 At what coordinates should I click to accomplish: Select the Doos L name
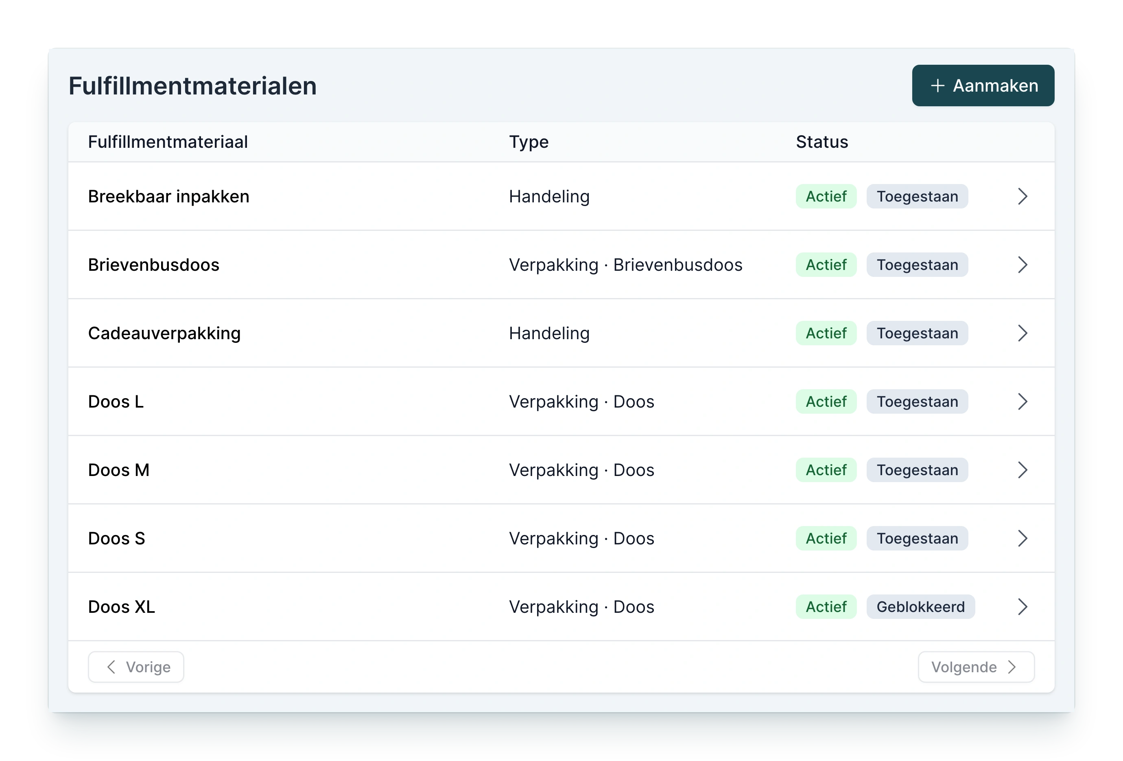pyautogui.click(x=116, y=402)
